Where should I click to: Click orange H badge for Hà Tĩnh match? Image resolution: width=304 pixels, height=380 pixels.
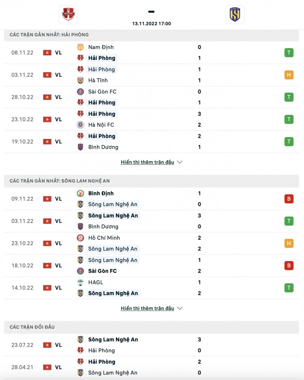click(x=289, y=75)
